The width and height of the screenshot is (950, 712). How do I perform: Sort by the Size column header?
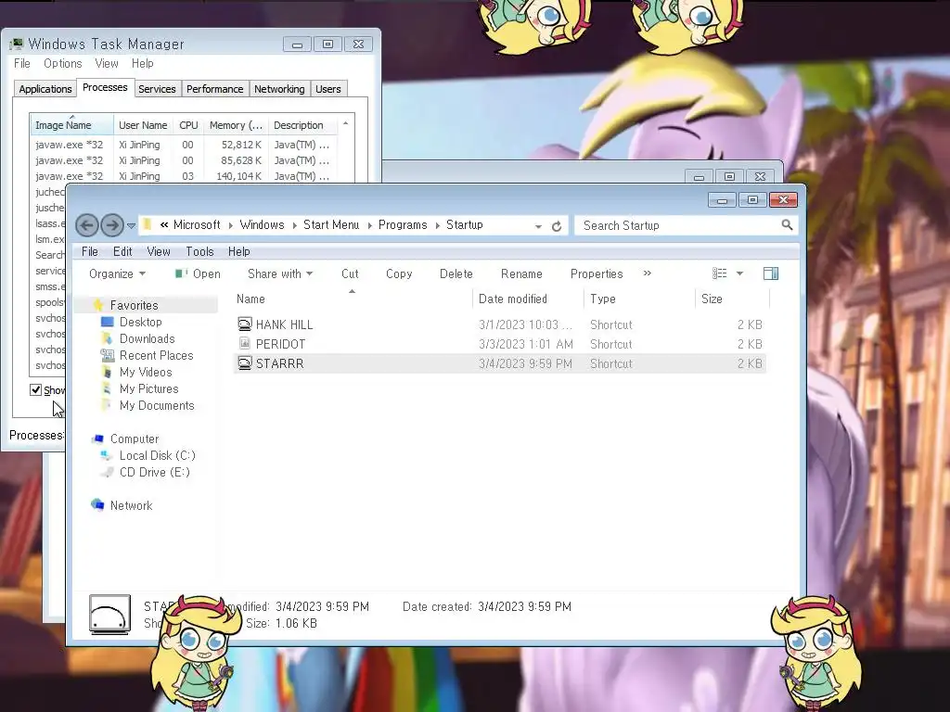coord(733,299)
